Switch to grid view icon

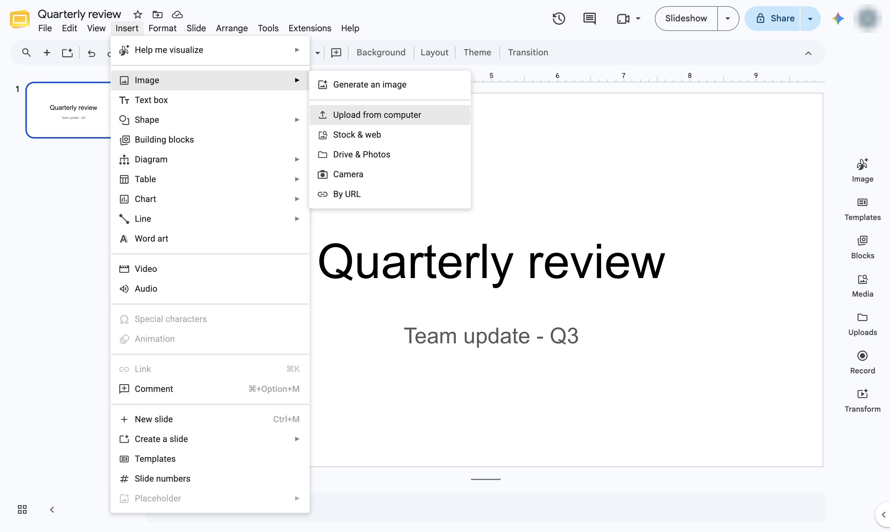pyautogui.click(x=22, y=509)
